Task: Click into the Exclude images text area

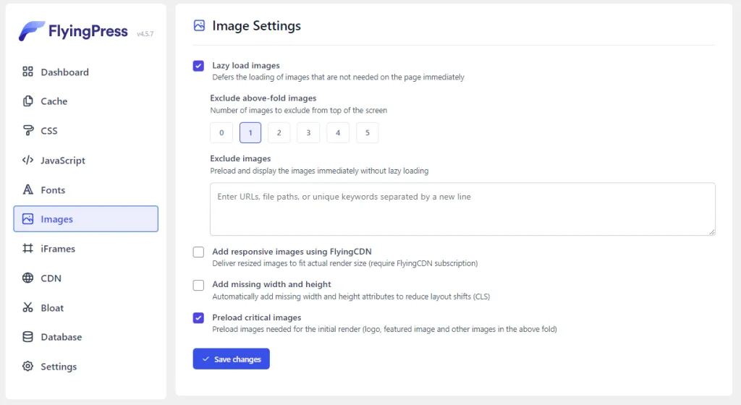Action: [462, 209]
